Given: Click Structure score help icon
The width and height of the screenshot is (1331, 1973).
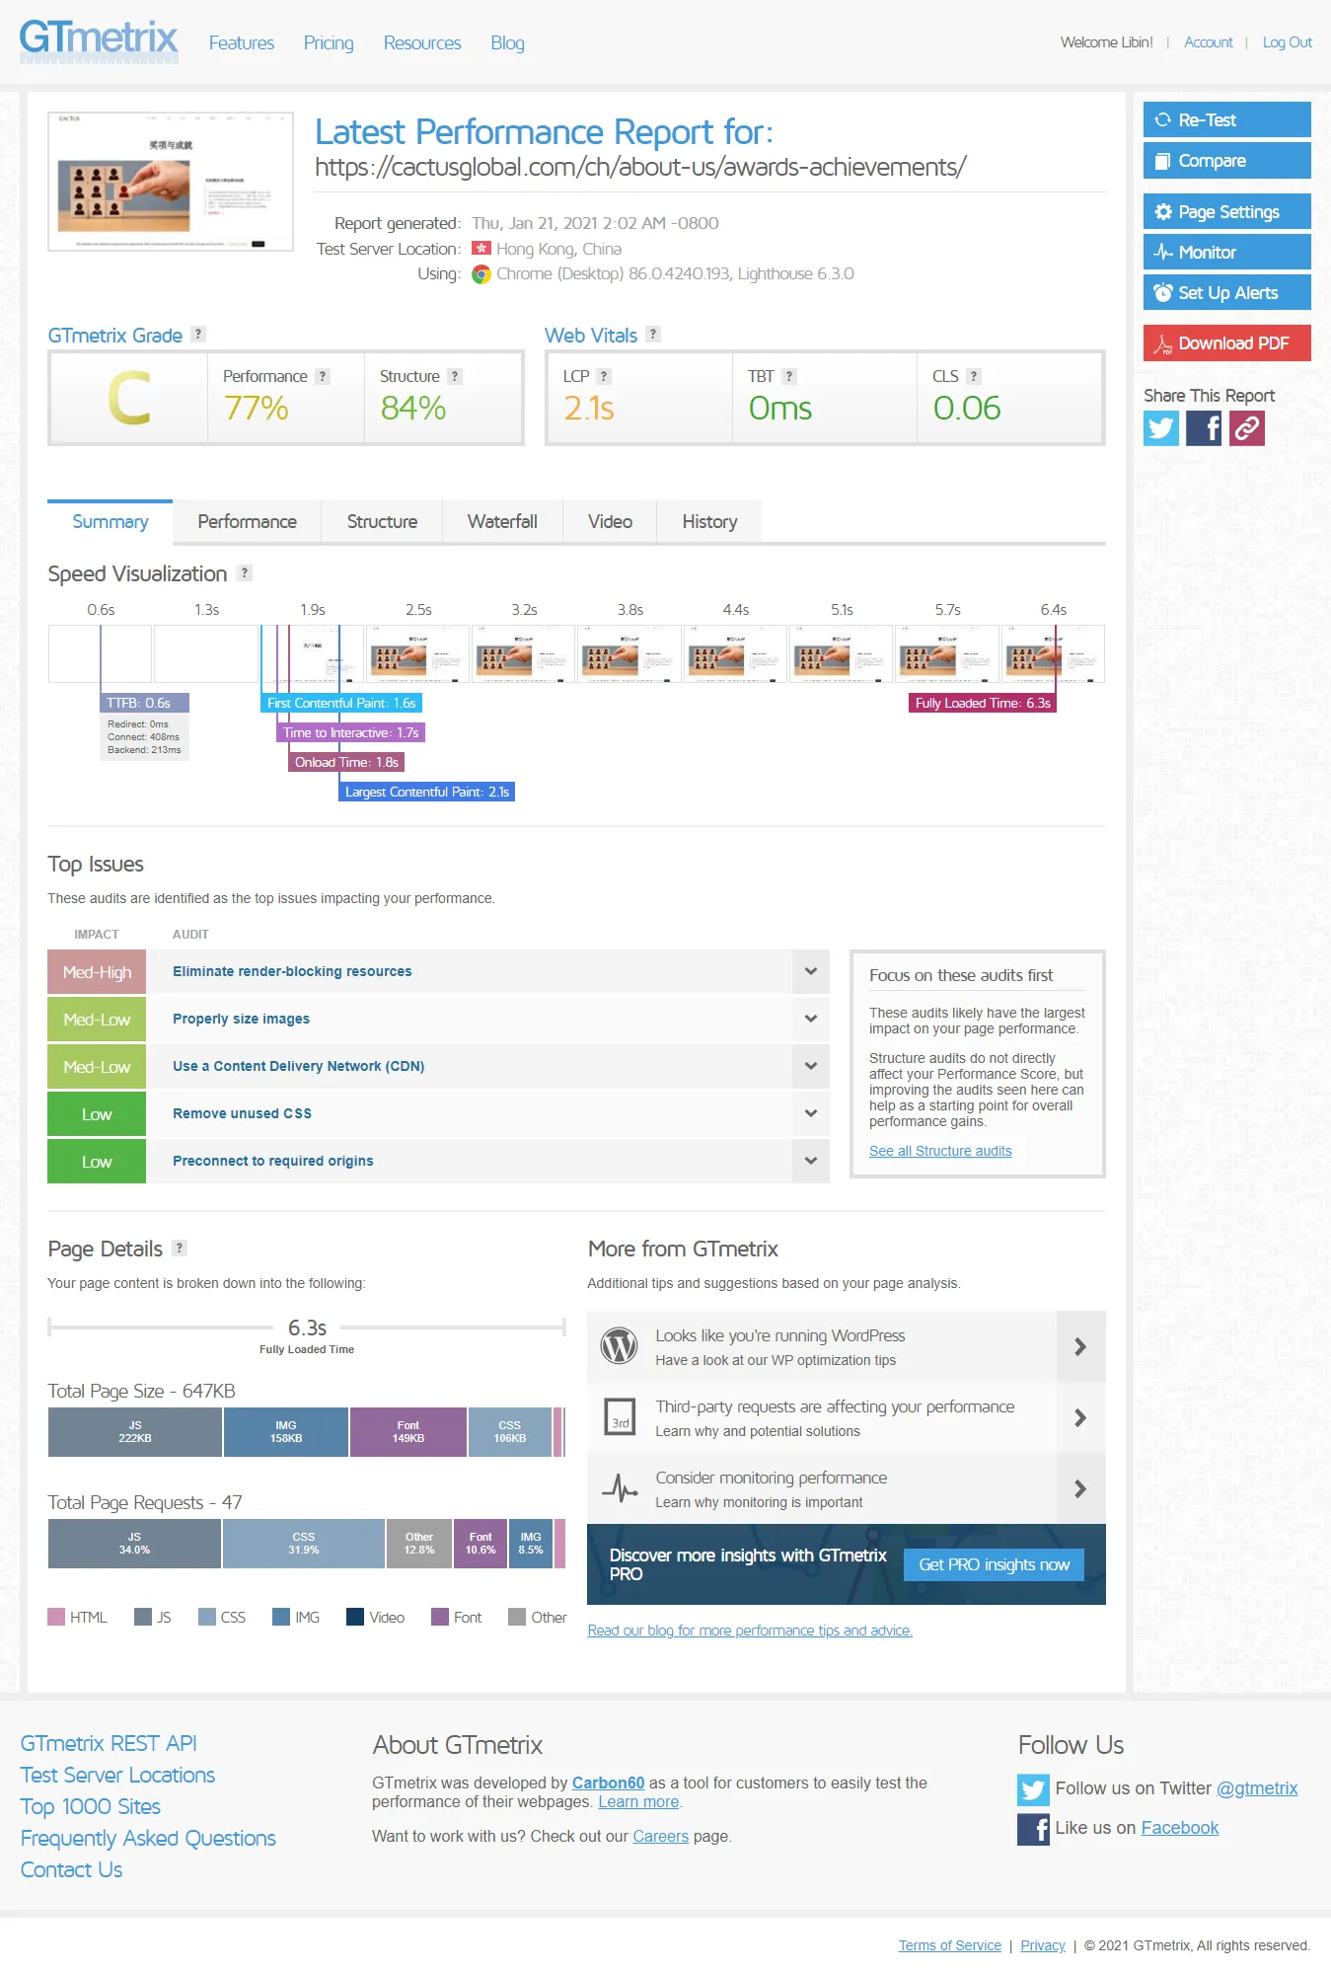Looking at the screenshot, I should click(x=455, y=376).
